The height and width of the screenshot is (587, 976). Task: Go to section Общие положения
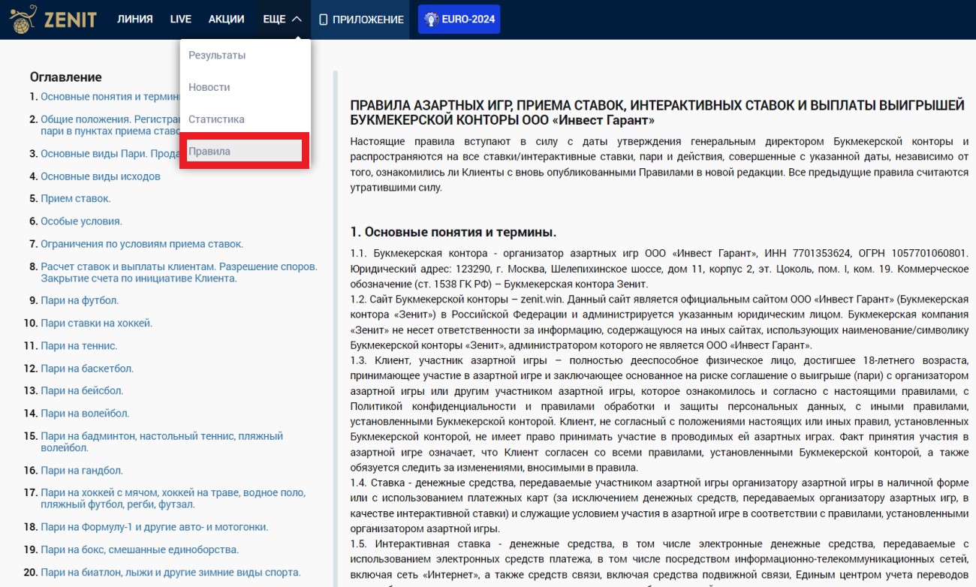click(110, 125)
